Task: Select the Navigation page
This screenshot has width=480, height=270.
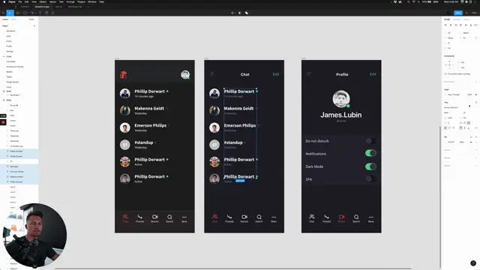Action: (x=10, y=31)
